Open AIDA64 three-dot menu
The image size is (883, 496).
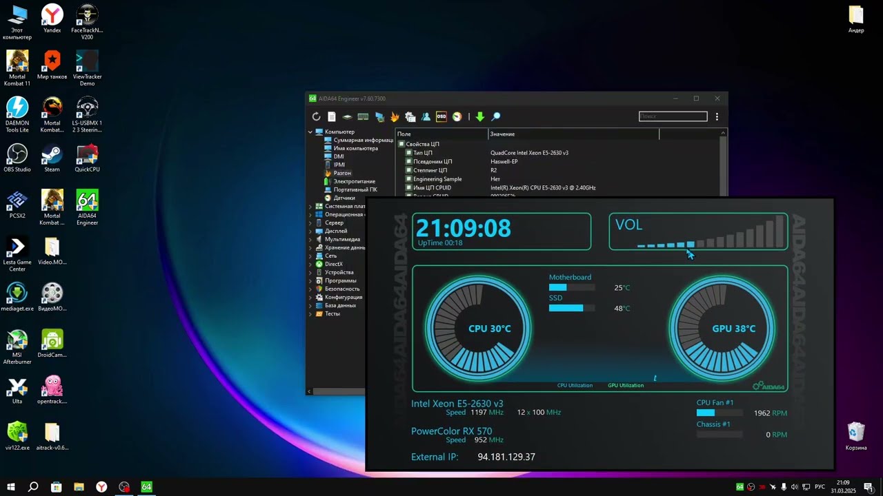click(x=717, y=117)
